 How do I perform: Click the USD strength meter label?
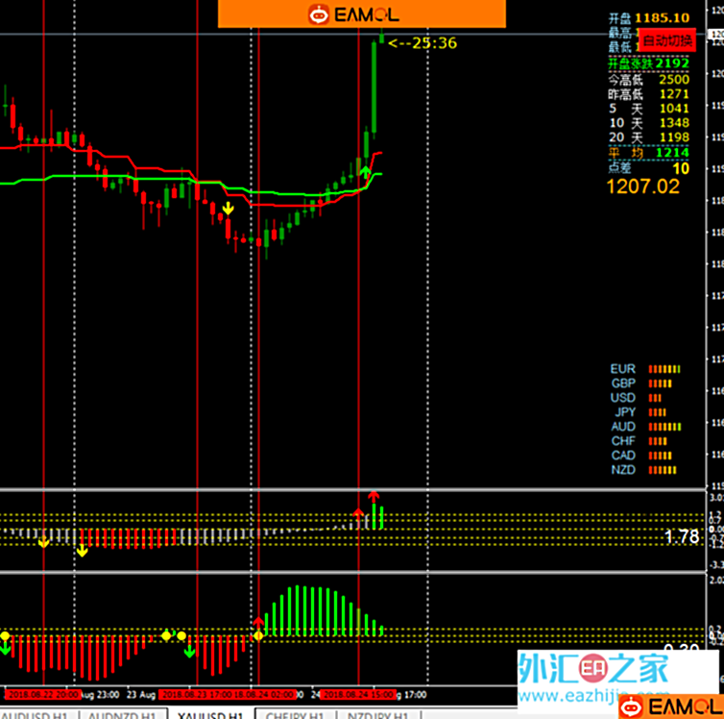pos(622,397)
